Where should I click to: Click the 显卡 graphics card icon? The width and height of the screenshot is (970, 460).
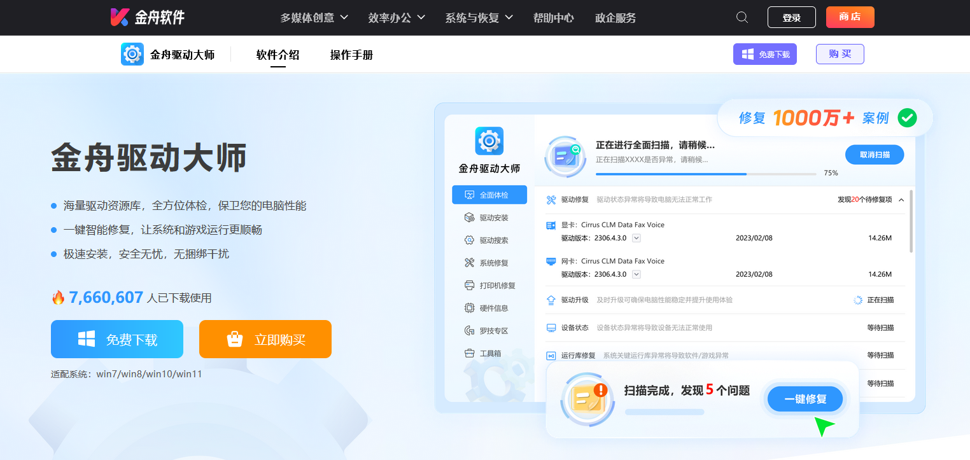tap(551, 225)
